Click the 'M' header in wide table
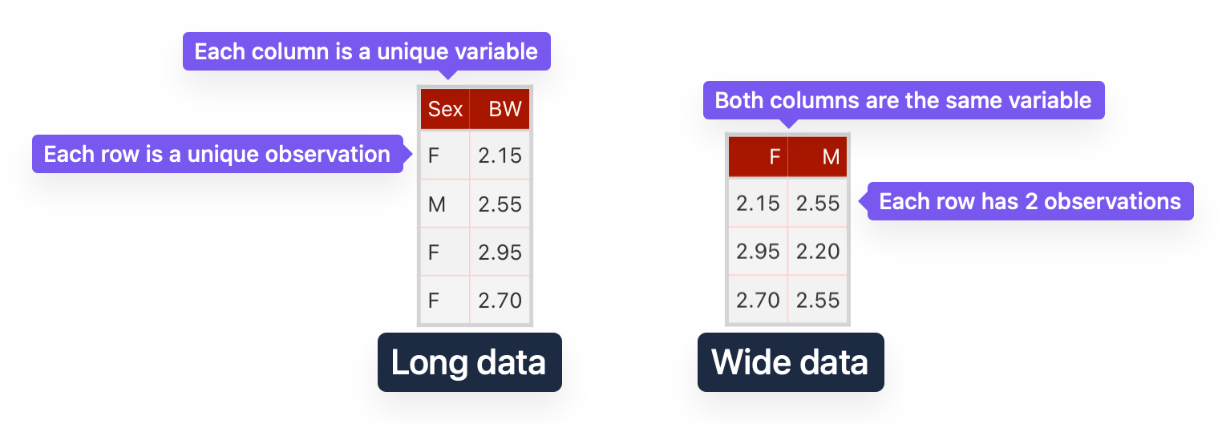The width and height of the screenshot is (1226, 424). coord(817,157)
